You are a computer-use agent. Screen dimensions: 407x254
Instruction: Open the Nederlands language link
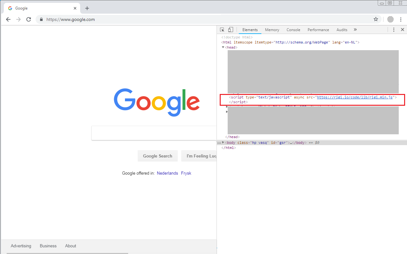[167, 173]
